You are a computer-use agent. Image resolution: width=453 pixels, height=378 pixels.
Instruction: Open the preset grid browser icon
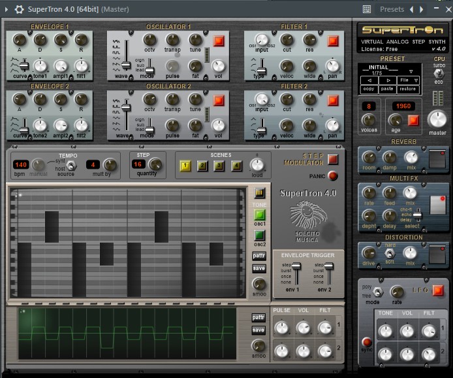(x=367, y=9)
